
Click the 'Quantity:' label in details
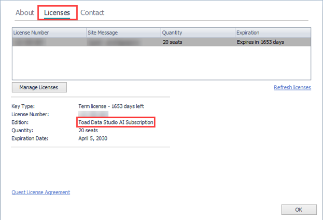(22, 131)
